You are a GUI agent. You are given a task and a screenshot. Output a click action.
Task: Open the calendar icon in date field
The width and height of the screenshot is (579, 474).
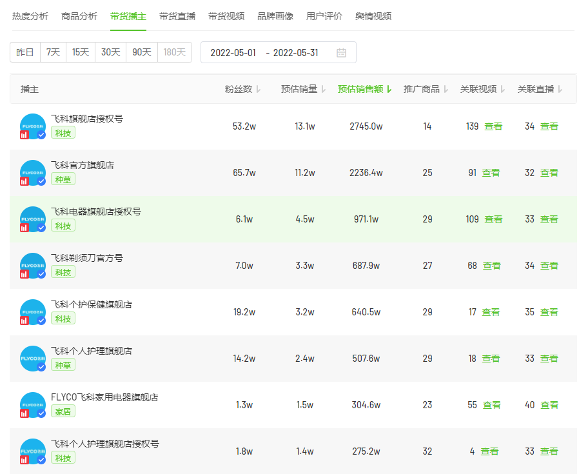(x=341, y=53)
